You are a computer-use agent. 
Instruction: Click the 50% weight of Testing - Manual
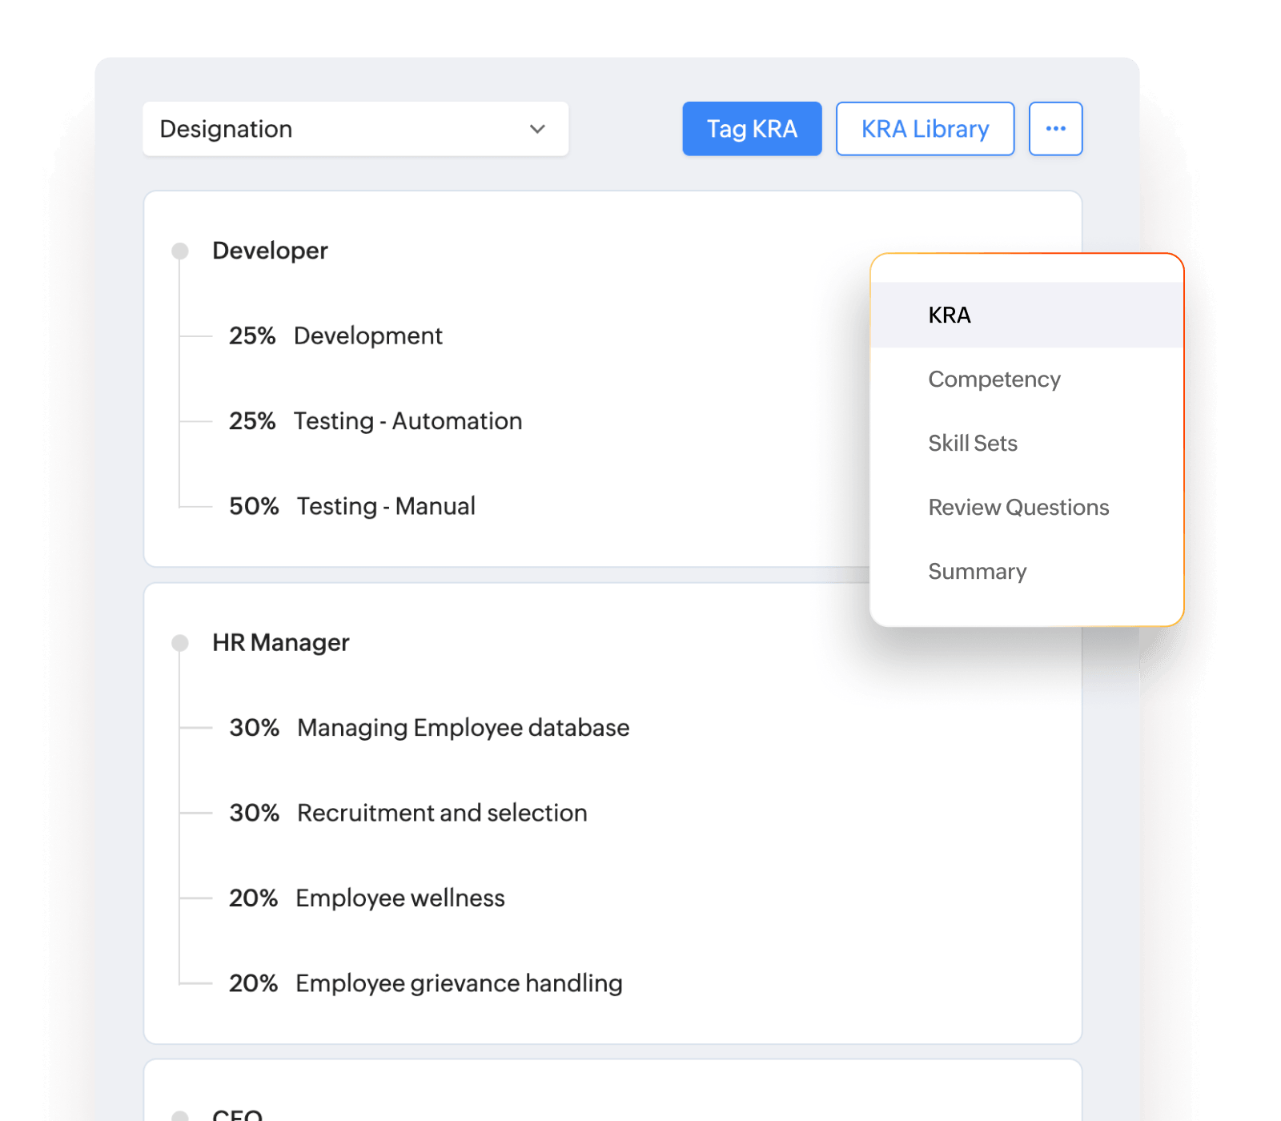click(253, 505)
